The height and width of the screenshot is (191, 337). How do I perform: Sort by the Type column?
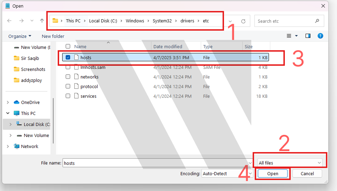point(208,46)
